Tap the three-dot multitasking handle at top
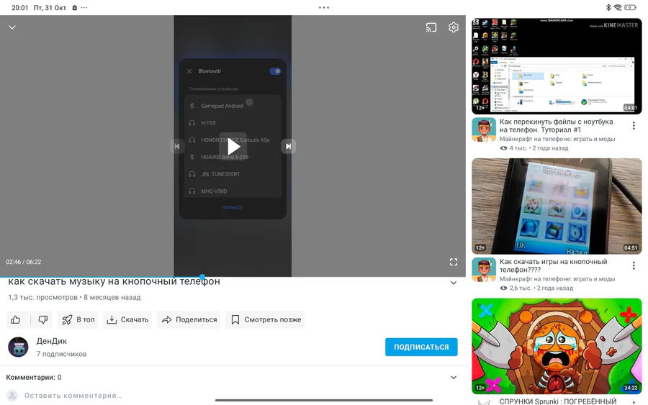 point(324,7)
